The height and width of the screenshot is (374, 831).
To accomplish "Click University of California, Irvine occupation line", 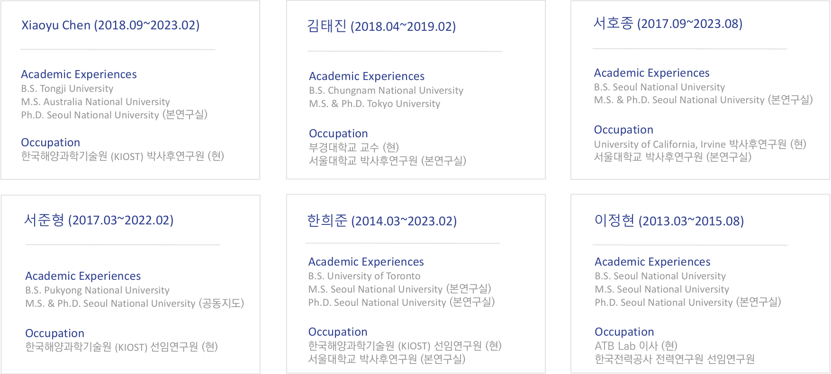I will point(700,144).
